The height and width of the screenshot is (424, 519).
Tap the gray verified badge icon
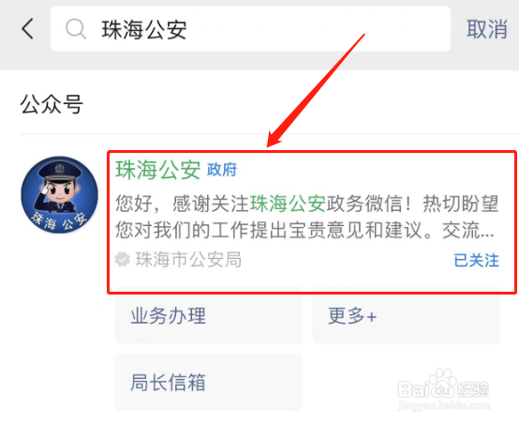tap(123, 260)
